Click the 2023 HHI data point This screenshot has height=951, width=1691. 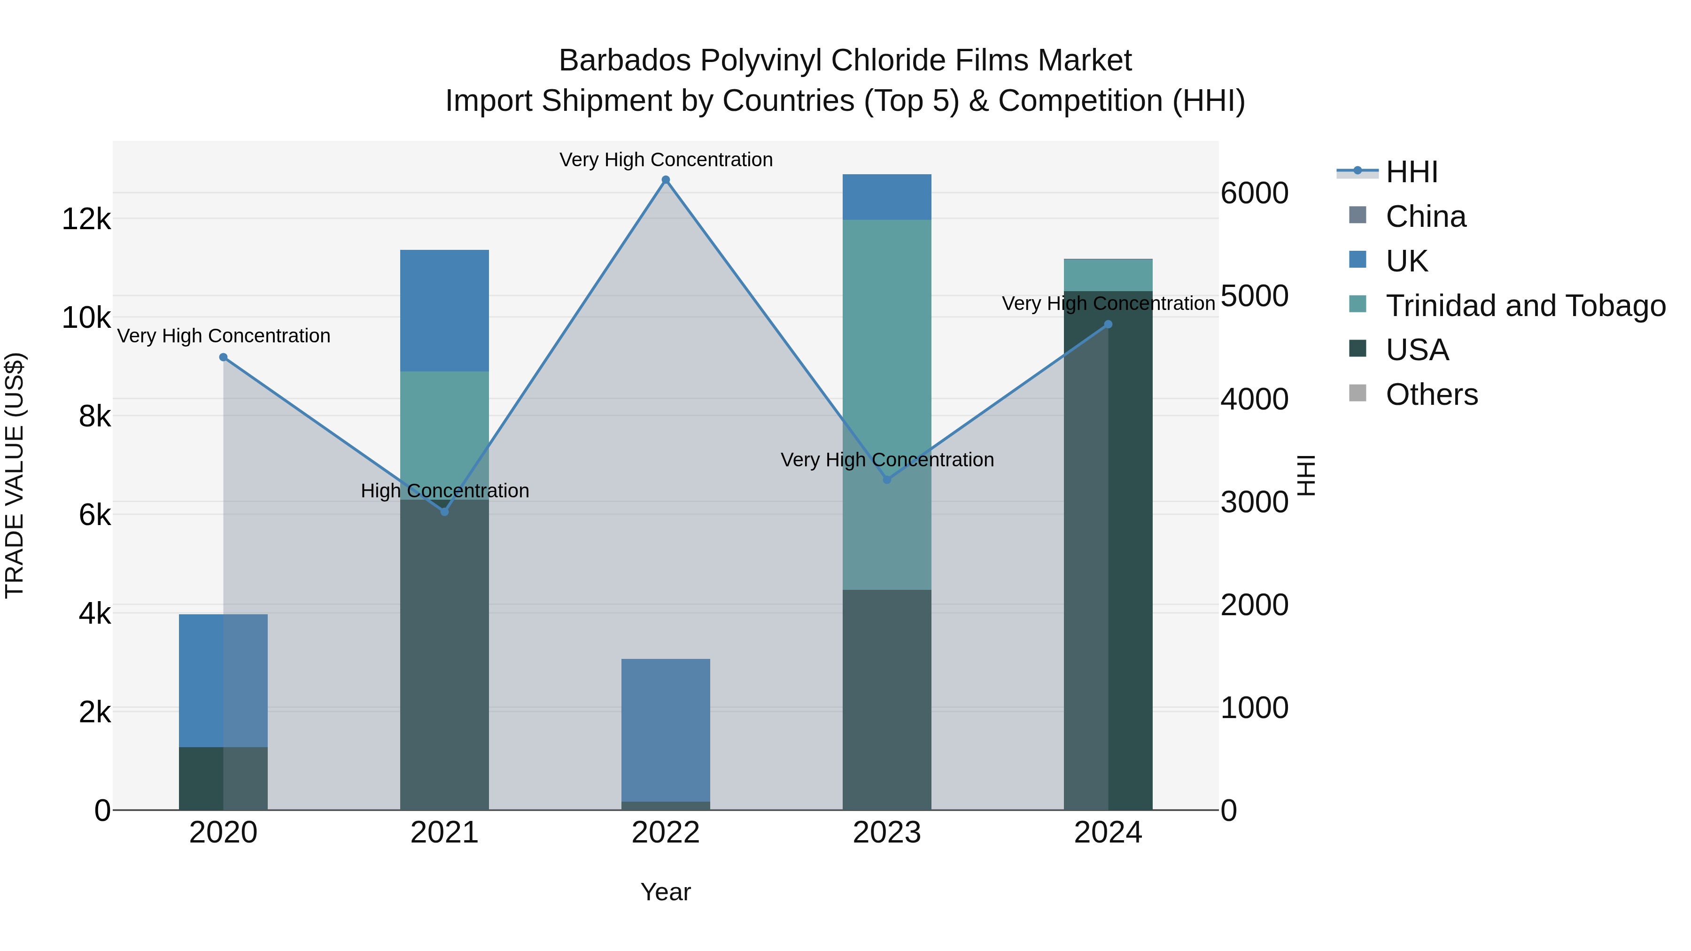pyautogui.click(x=887, y=480)
